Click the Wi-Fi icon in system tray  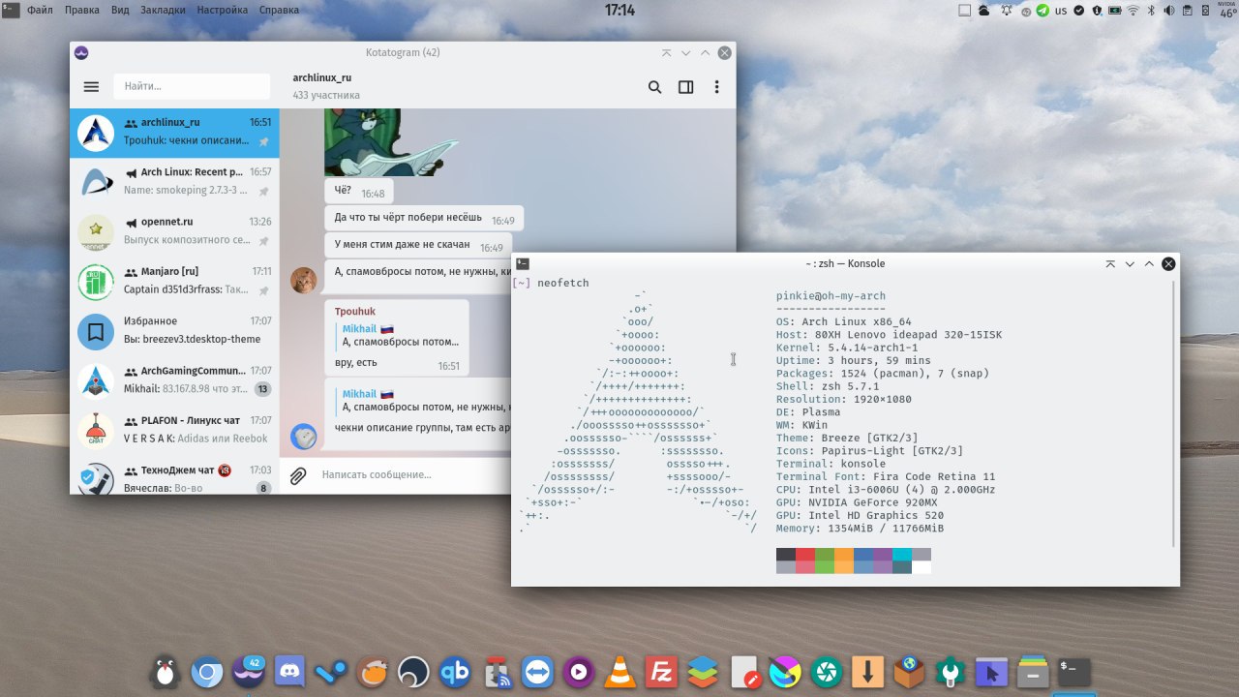click(x=1133, y=11)
